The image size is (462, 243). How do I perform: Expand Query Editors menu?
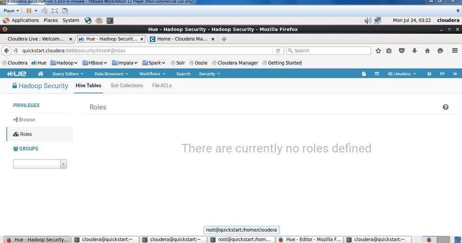[68, 74]
